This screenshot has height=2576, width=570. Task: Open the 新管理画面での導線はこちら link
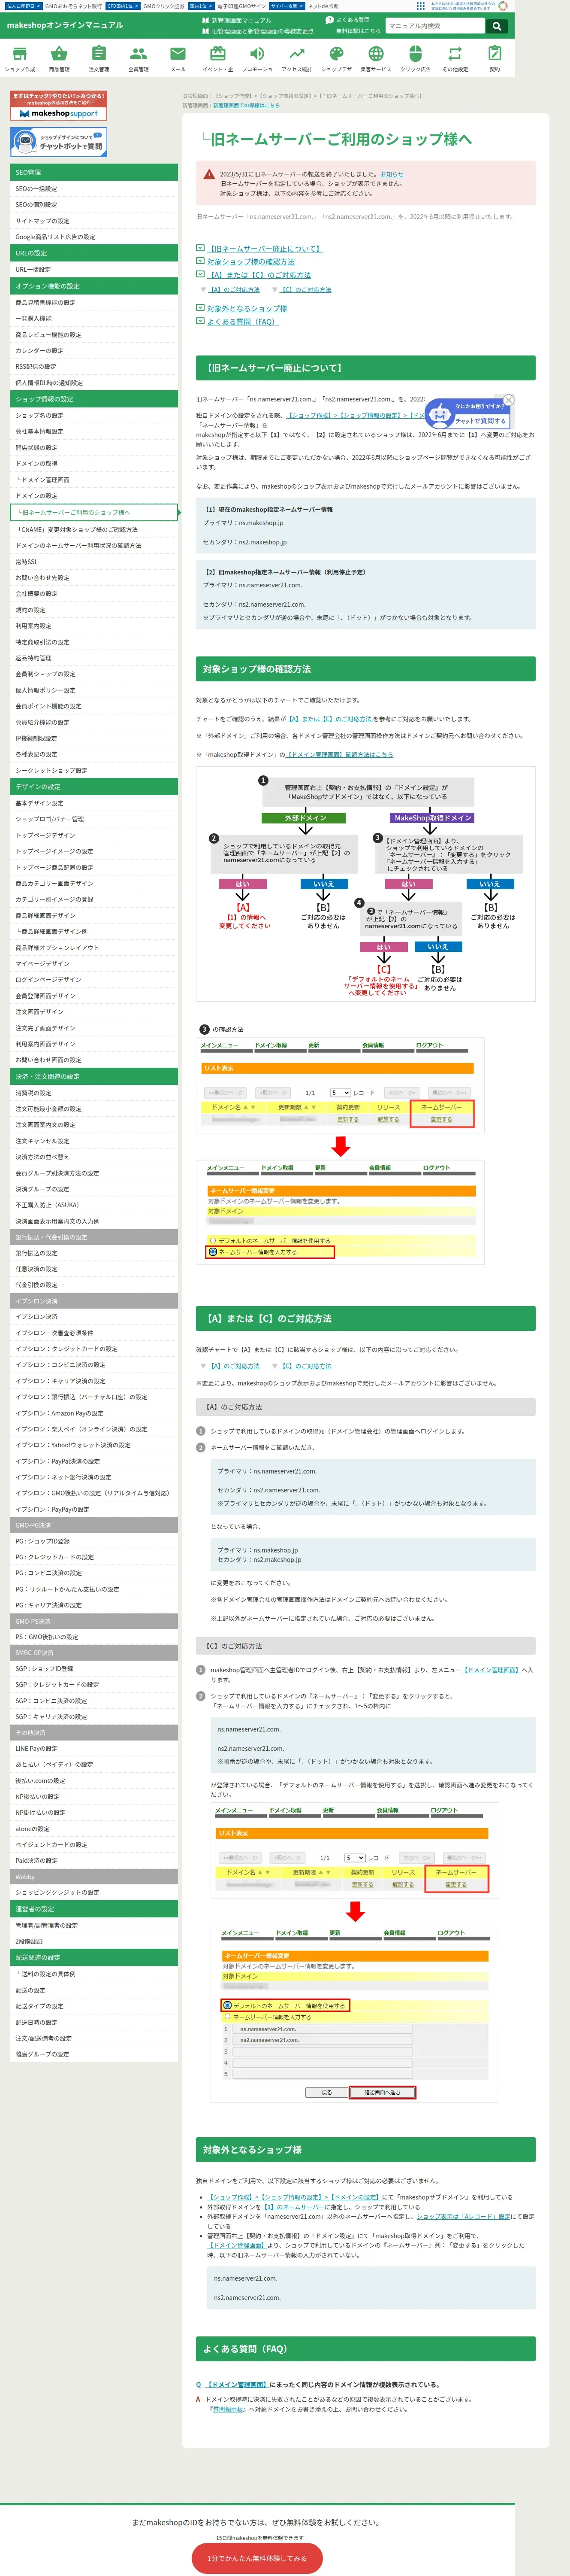pyautogui.click(x=247, y=105)
